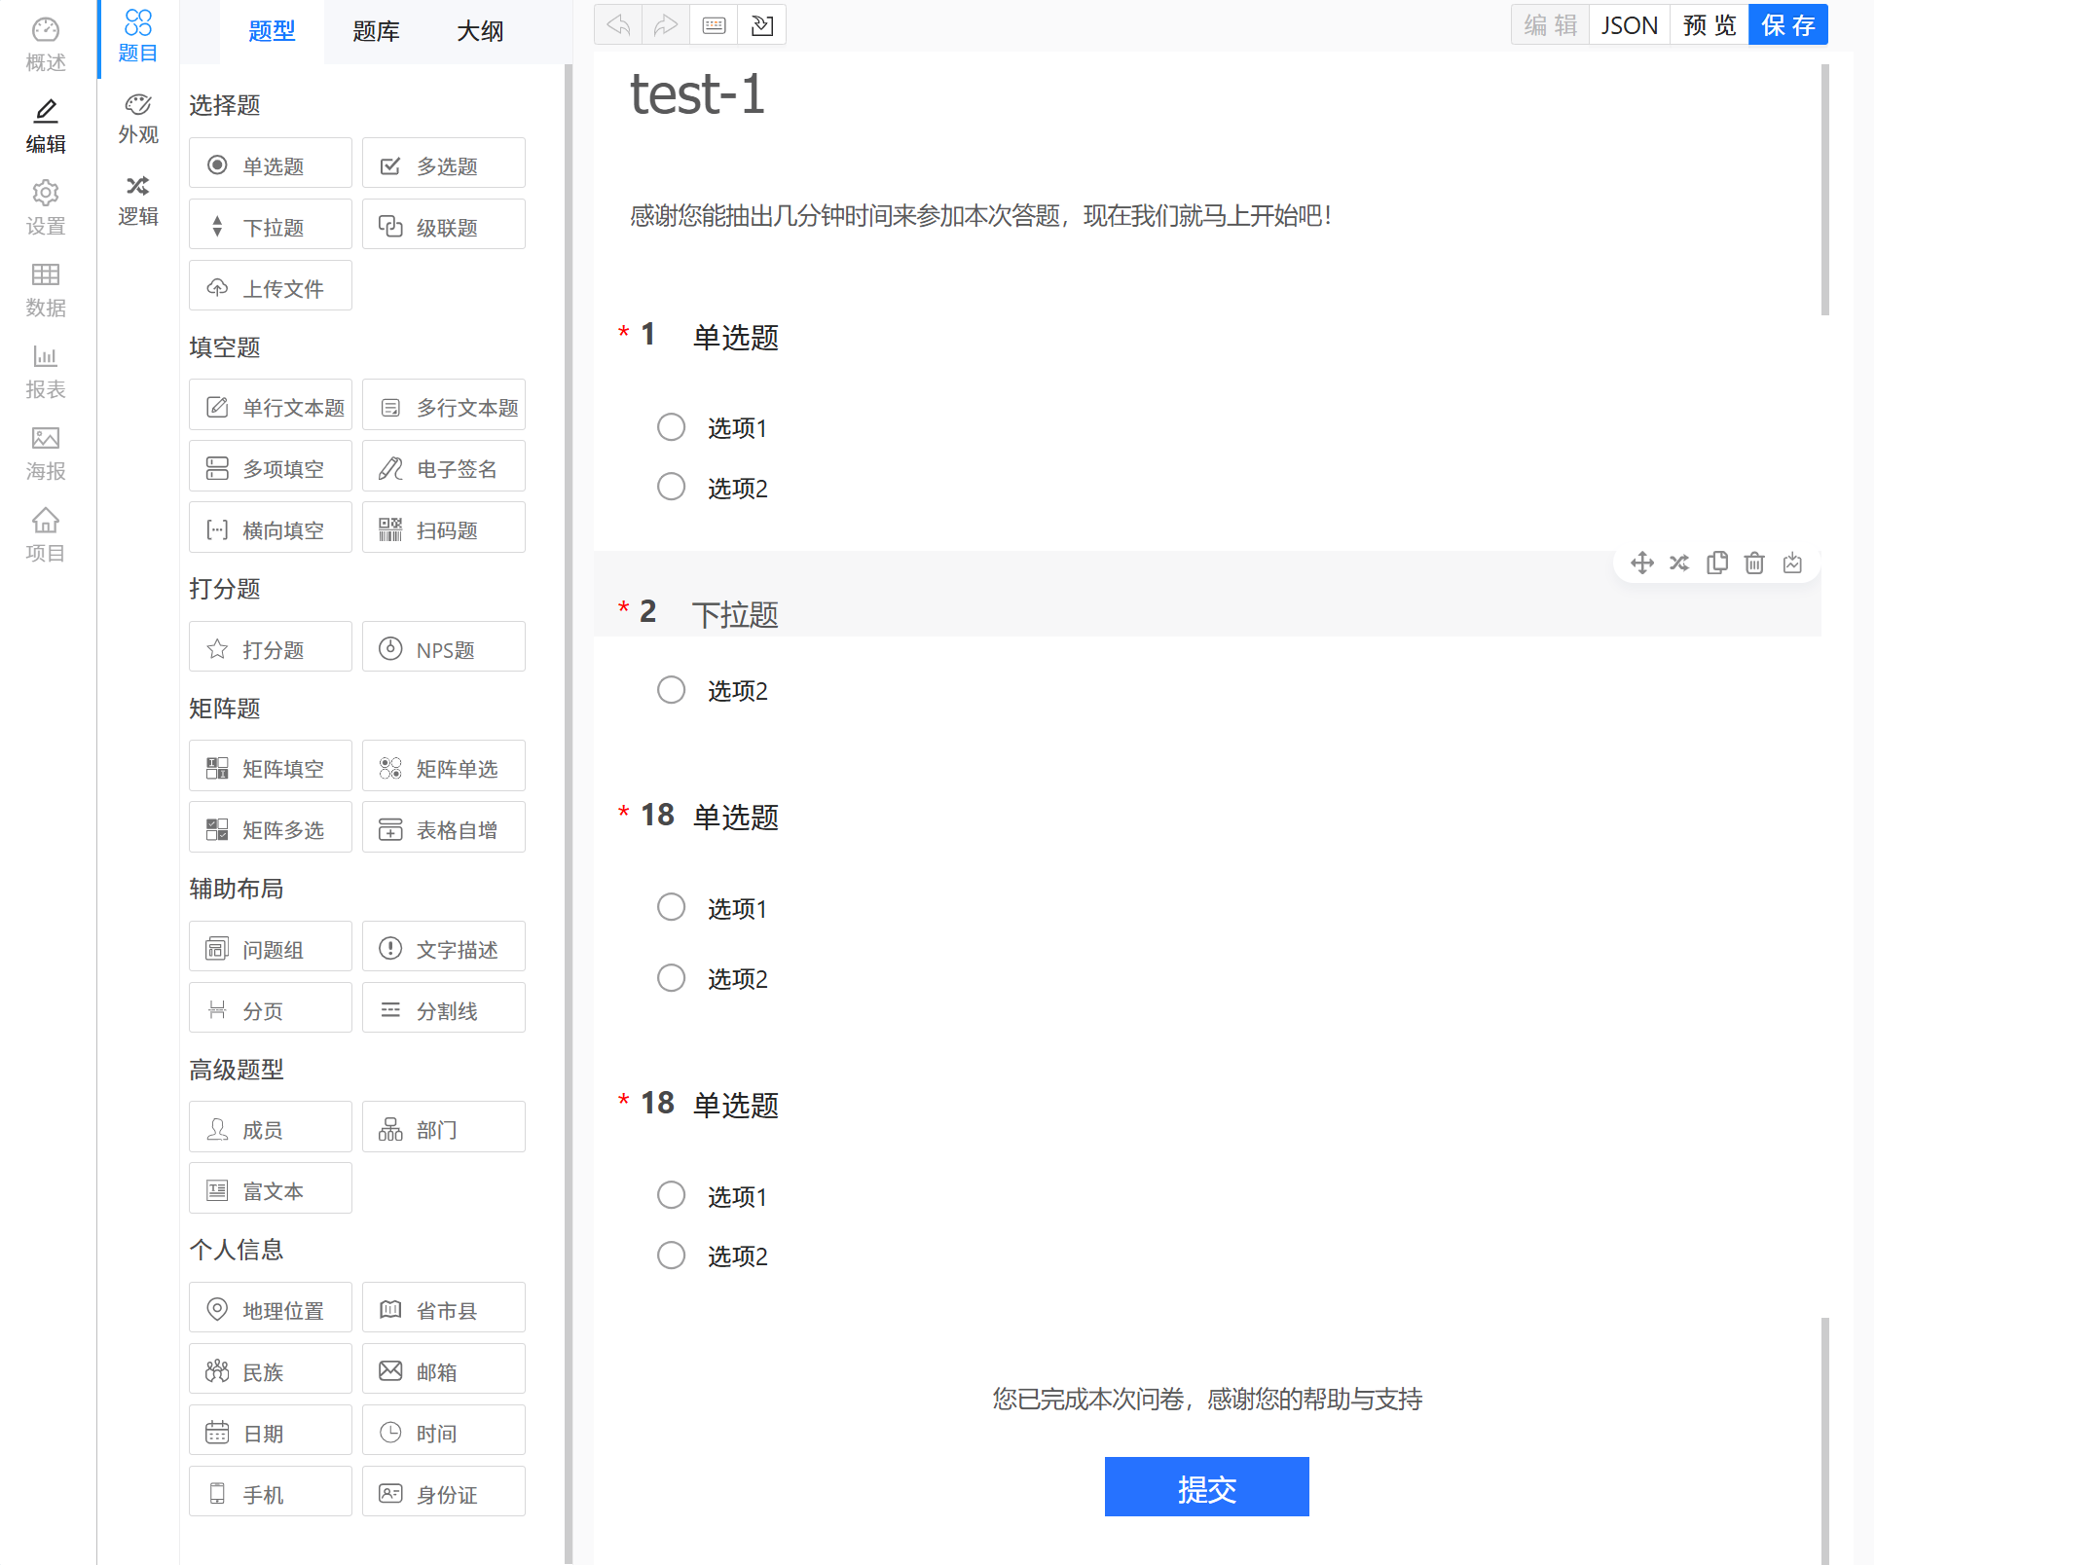Add a 下拉题 dropdown question type
The width and height of the screenshot is (2096, 1565).
tap(271, 227)
